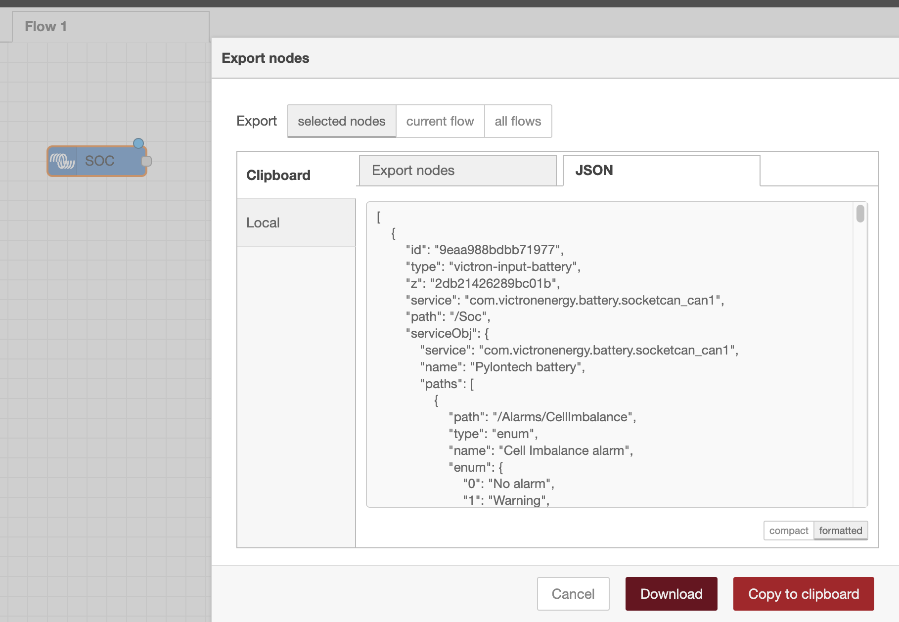The image size is (899, 622).
Task: Click the "path": "/Soc" line
Action: click(448, 316)
